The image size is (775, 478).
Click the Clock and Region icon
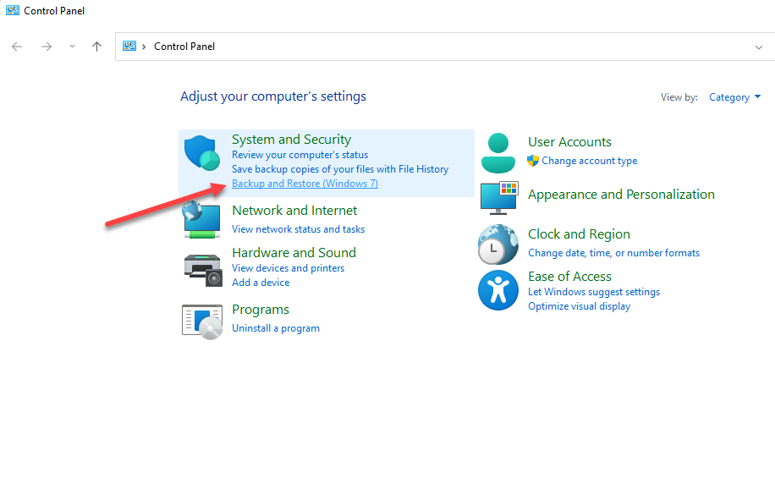tap(497, 244)
